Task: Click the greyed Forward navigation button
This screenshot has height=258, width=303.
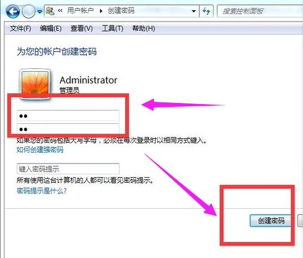Action: tap(28, 11)
